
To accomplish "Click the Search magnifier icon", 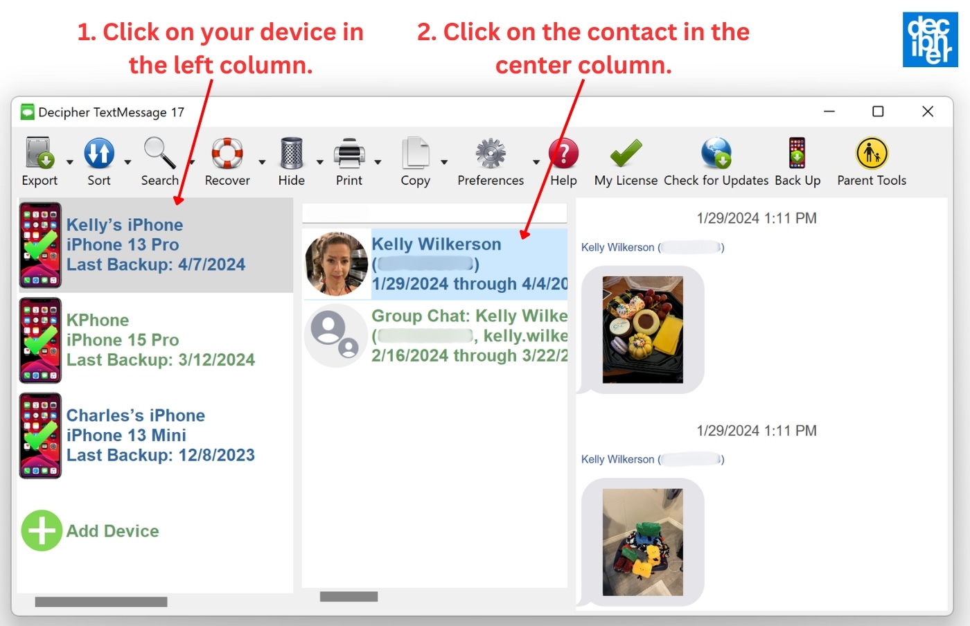I will click(159, 152).
